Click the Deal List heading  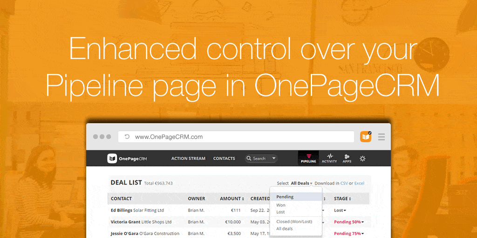click(126, 182)
